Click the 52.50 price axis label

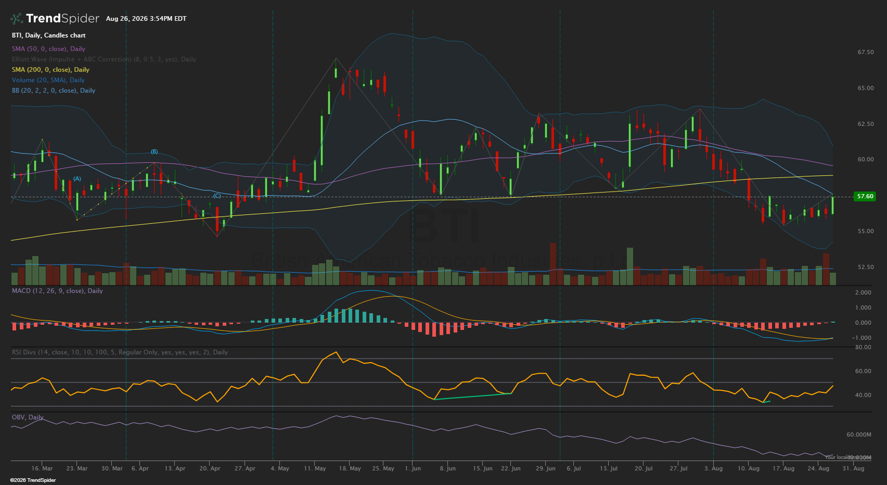(866, 267)
